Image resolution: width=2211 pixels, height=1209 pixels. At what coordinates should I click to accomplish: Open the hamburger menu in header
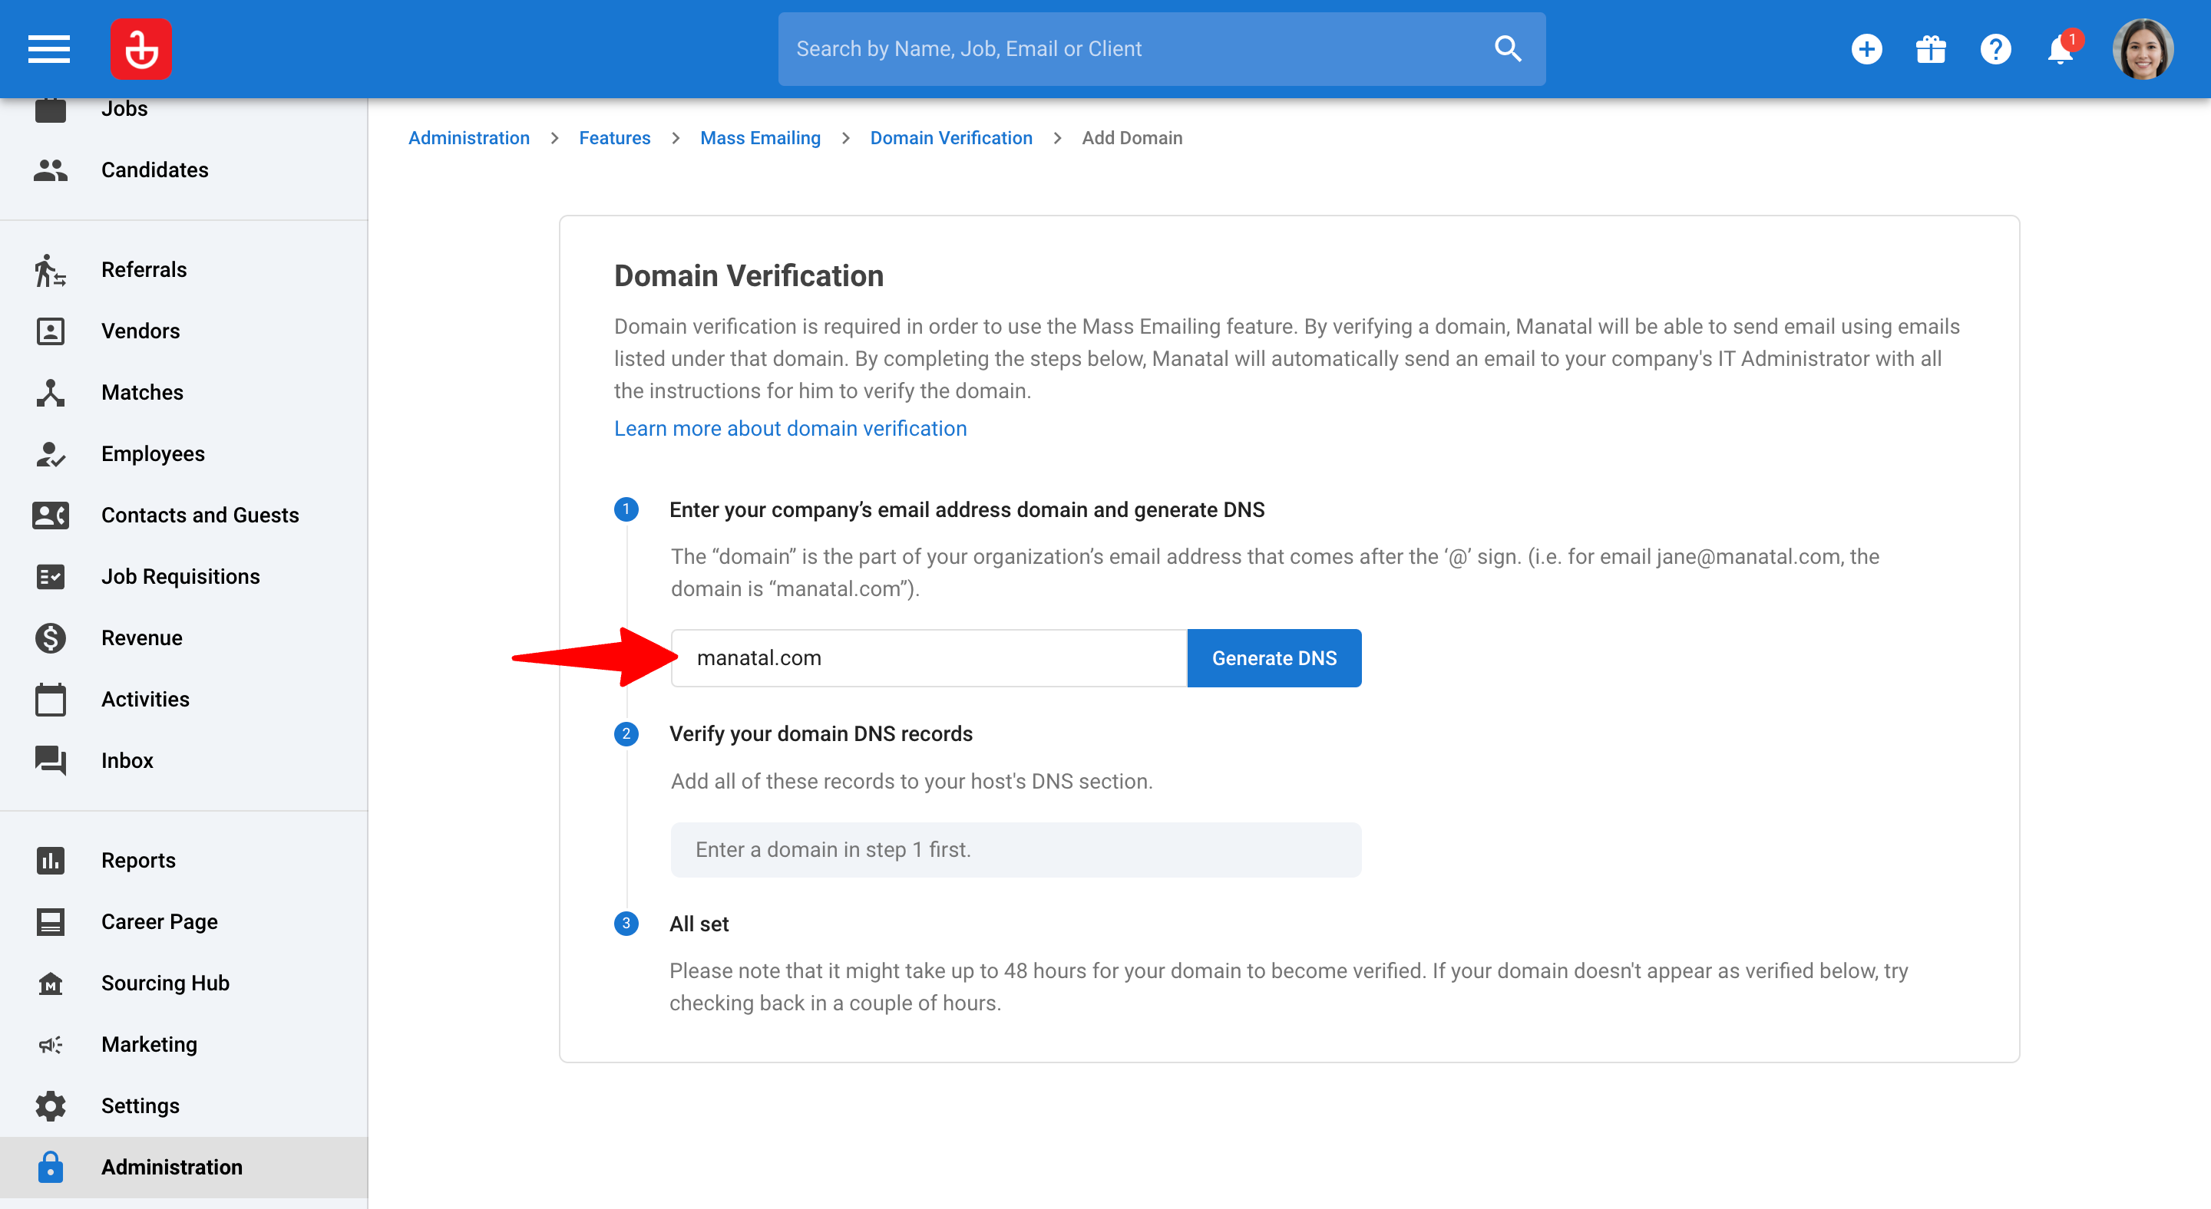[49, 49]
